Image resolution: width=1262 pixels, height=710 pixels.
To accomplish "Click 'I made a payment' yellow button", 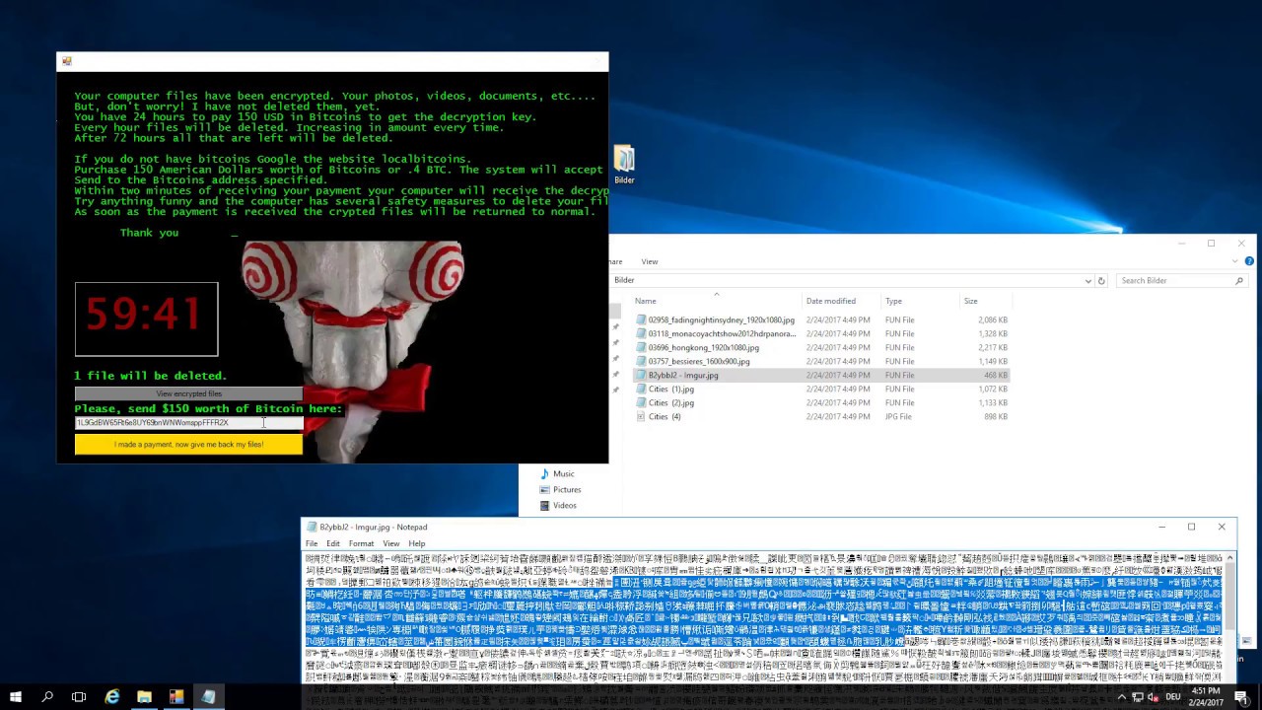I will [188, 444].
